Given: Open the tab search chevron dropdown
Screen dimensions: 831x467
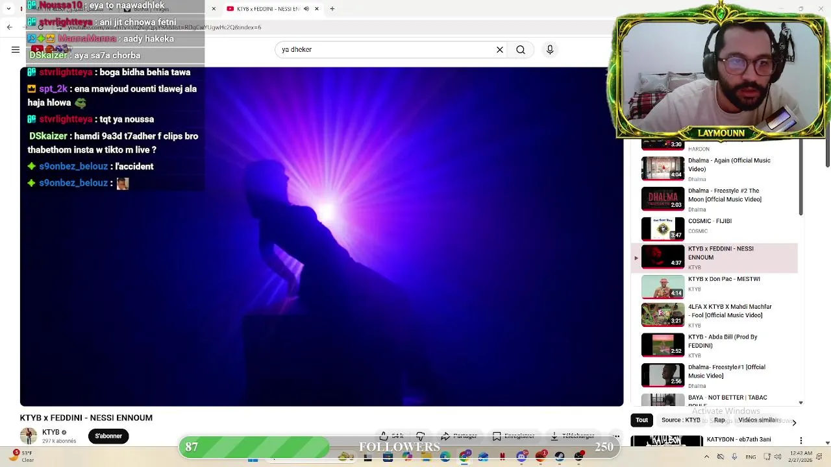Looking at the screenshot, I should pos(8,8).
